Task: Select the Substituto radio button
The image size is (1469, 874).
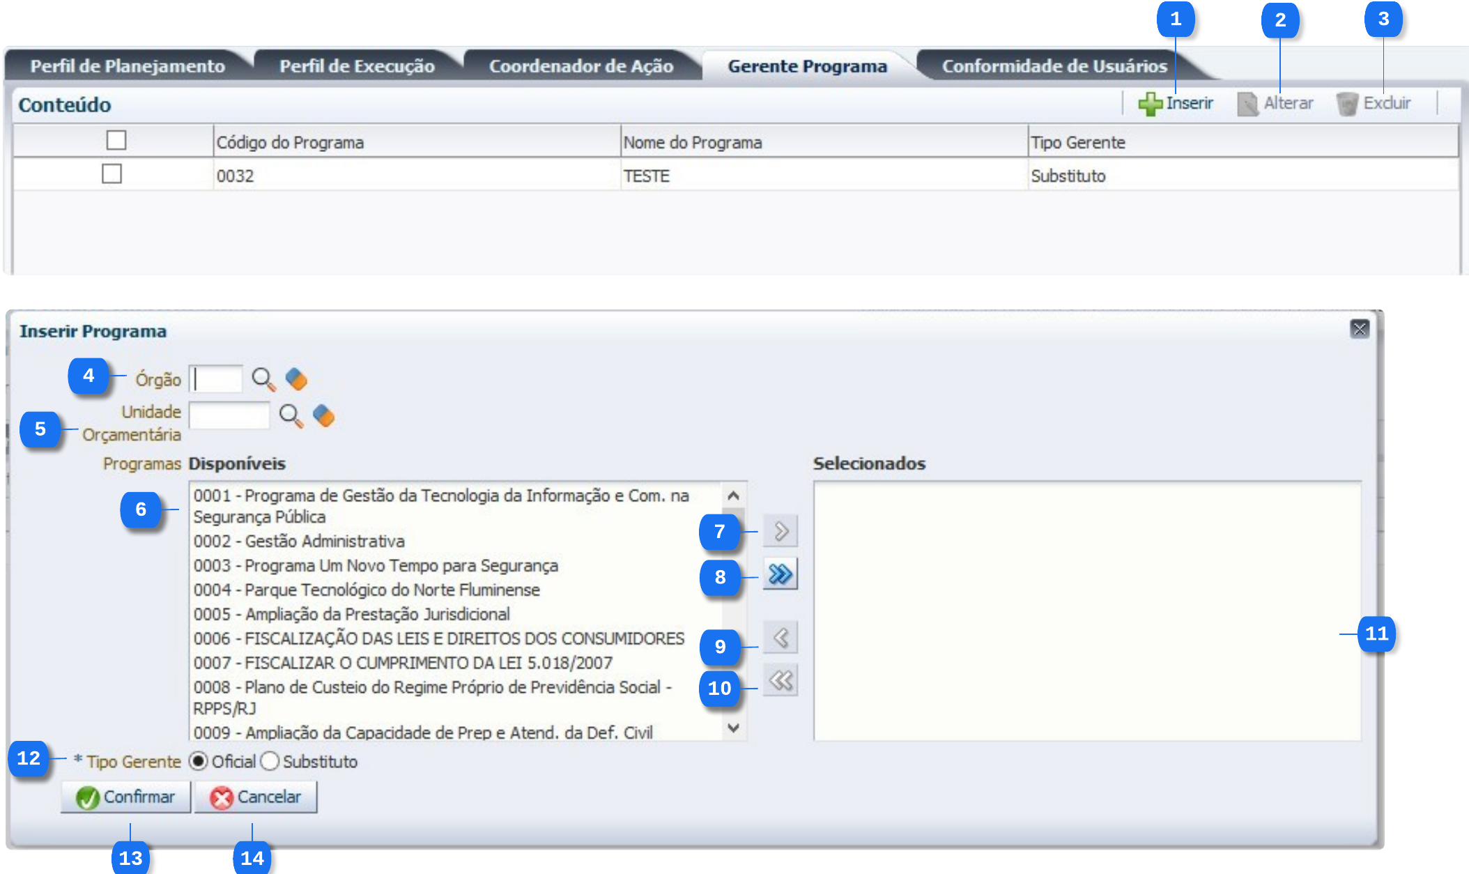Action: [270, 761]
